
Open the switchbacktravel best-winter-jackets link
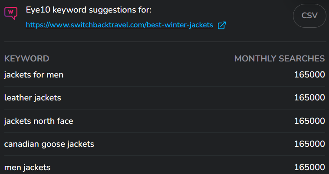coord(119,25)
